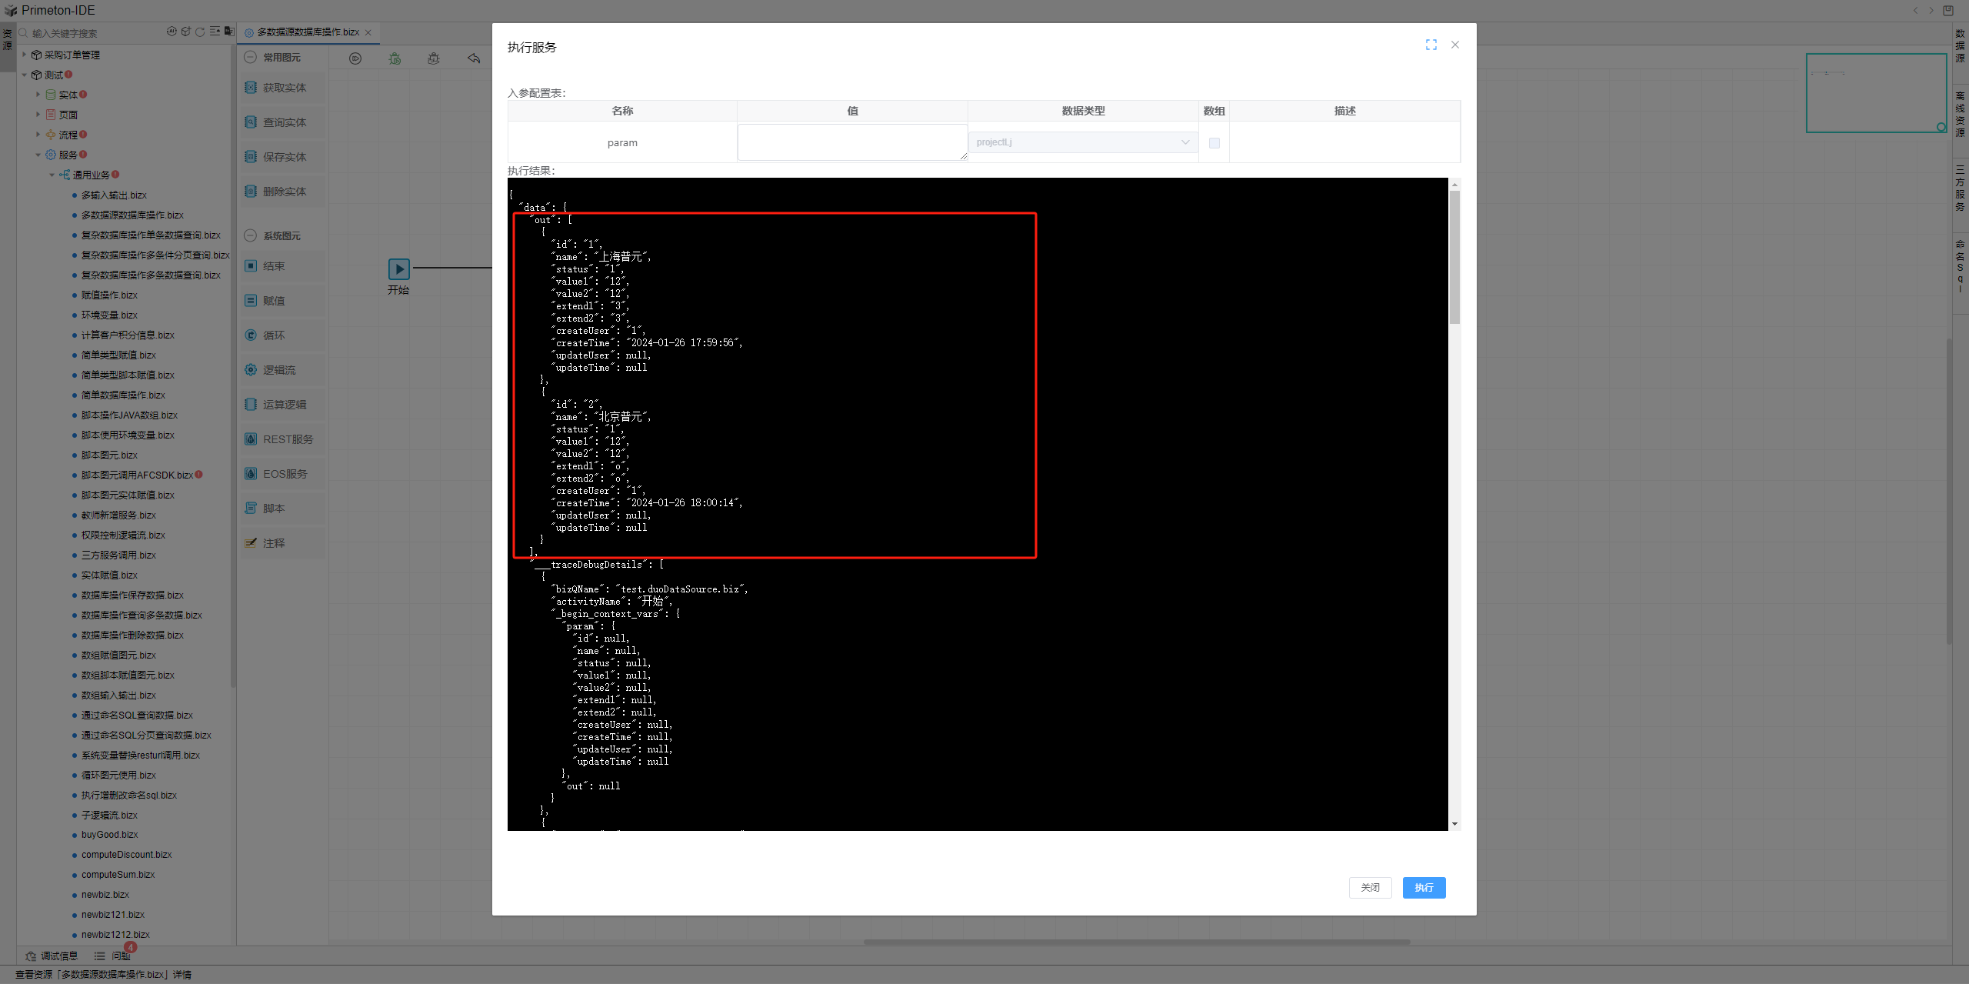This screenshot has width=1969, height=984.
Task: Click the AI icon in resource panel
Action: 171,32
